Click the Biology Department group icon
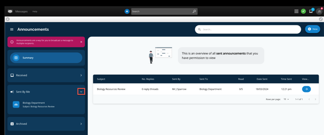This screenshot has height=135, width=324. [x=16, y=105]
